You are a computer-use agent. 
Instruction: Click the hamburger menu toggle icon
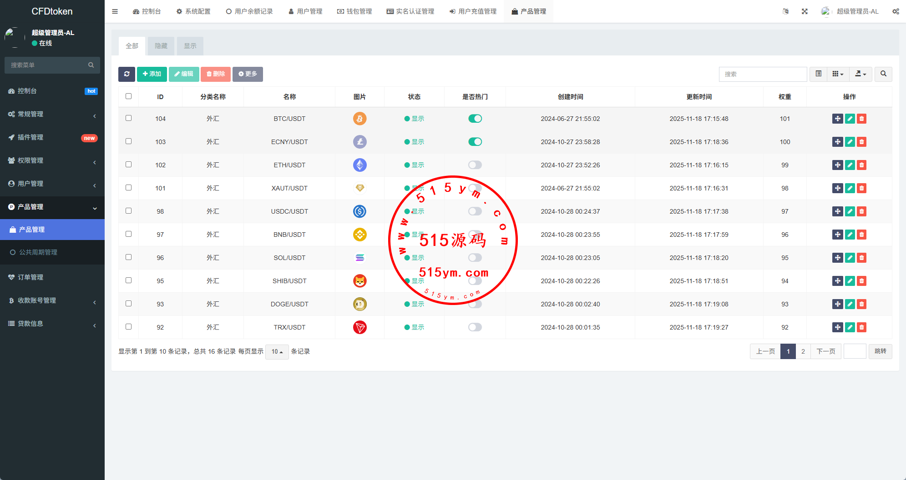(115, 11)
